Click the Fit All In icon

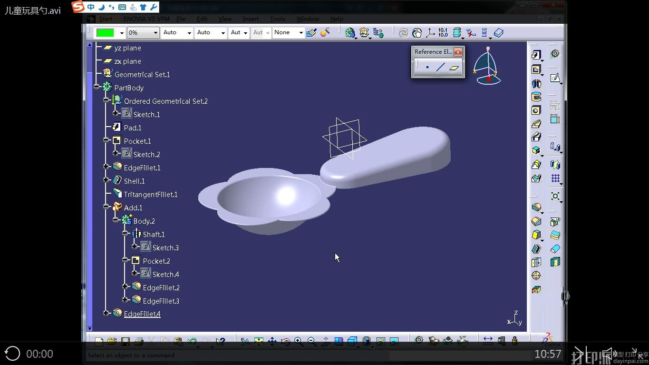point(259,341)
